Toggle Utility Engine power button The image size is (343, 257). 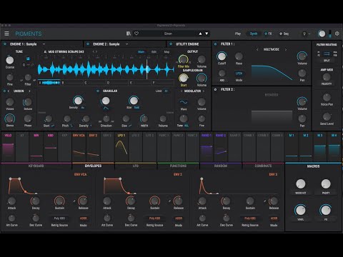pos(171,44)
